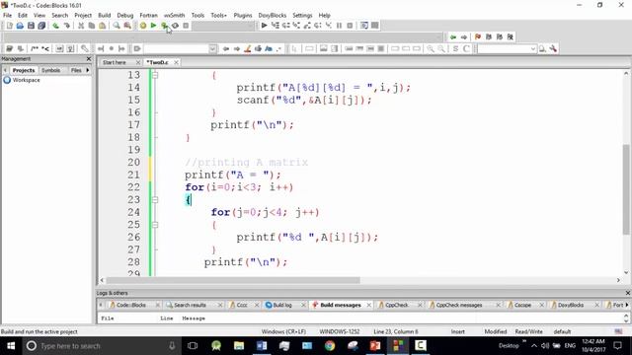Click the Clear bookmarks icon

[x=511, y=37]
